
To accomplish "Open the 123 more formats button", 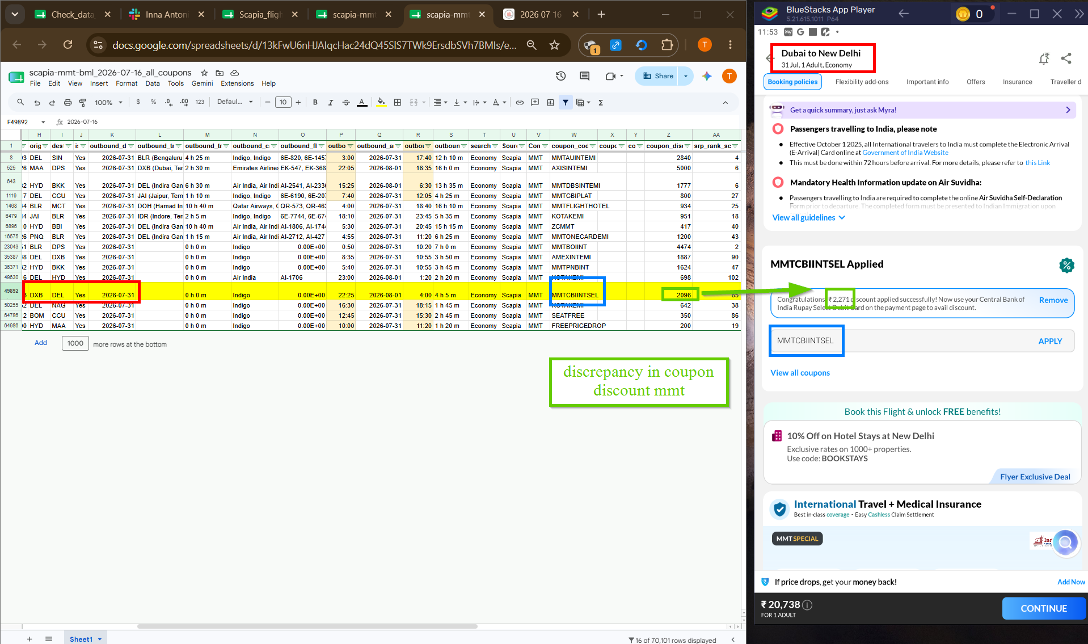I will pos(200,102).
